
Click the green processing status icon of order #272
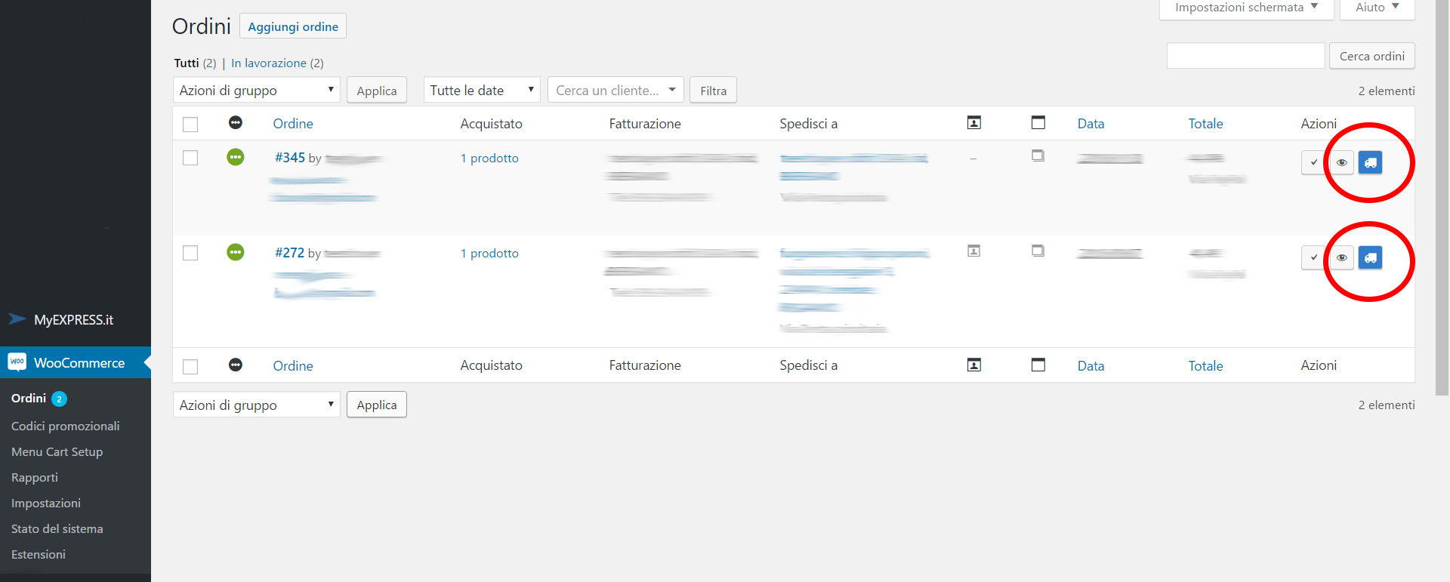coord(236,252)
